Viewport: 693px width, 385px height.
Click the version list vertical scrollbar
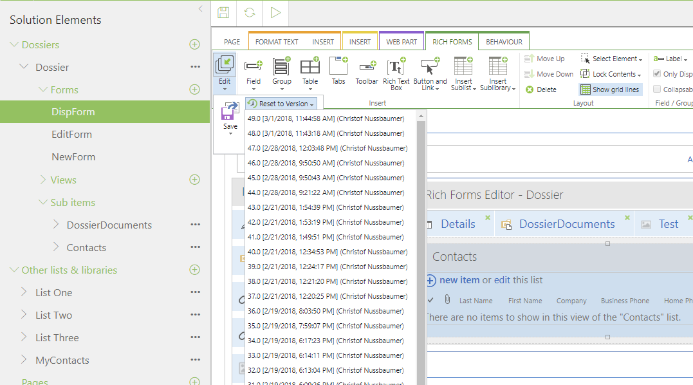pyautogui.click(x=421, y=258)
